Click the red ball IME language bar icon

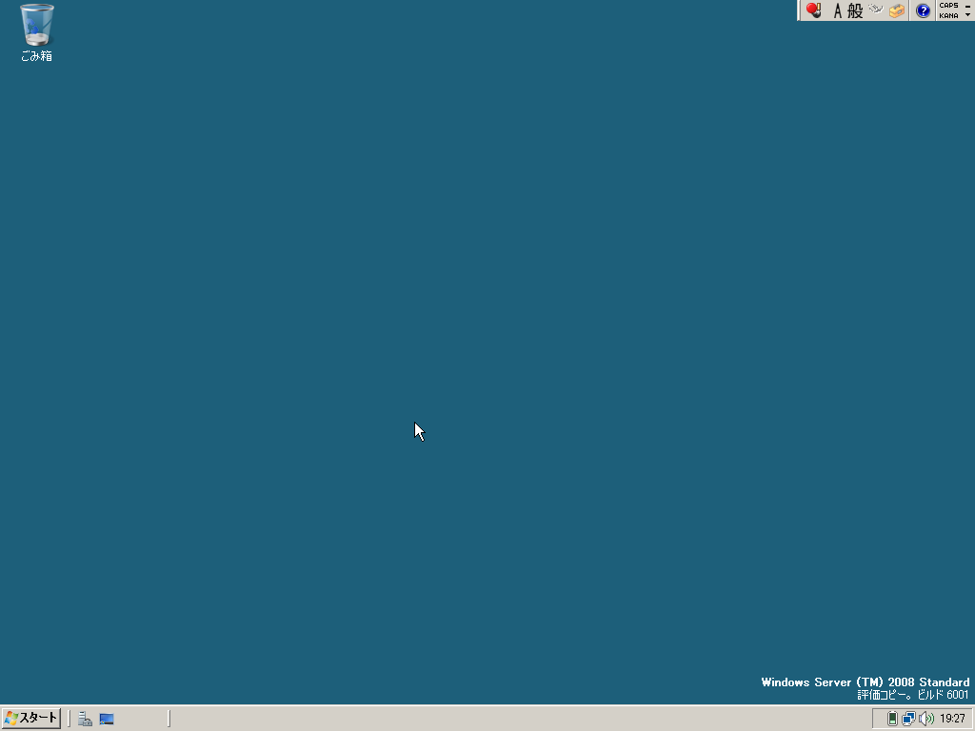[813, 10]
